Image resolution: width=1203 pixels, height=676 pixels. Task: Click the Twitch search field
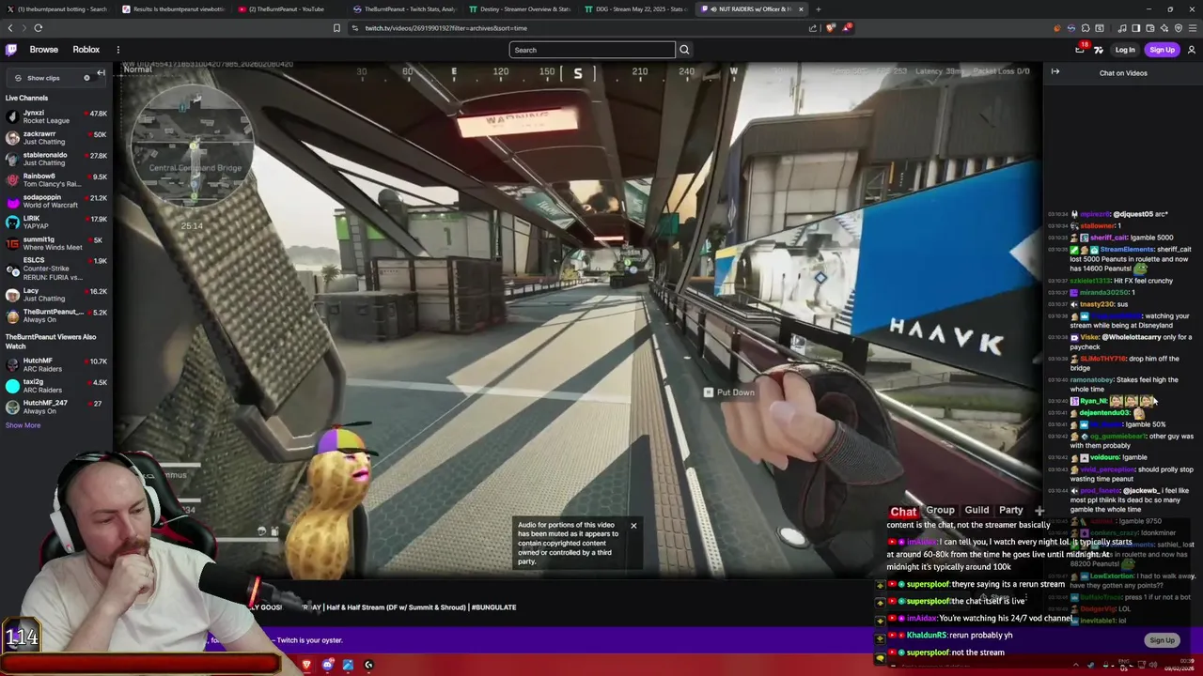(x=592, y=50)
